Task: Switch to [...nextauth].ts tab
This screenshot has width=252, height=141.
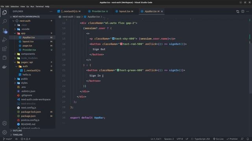Action: click(x=69, y=11)
